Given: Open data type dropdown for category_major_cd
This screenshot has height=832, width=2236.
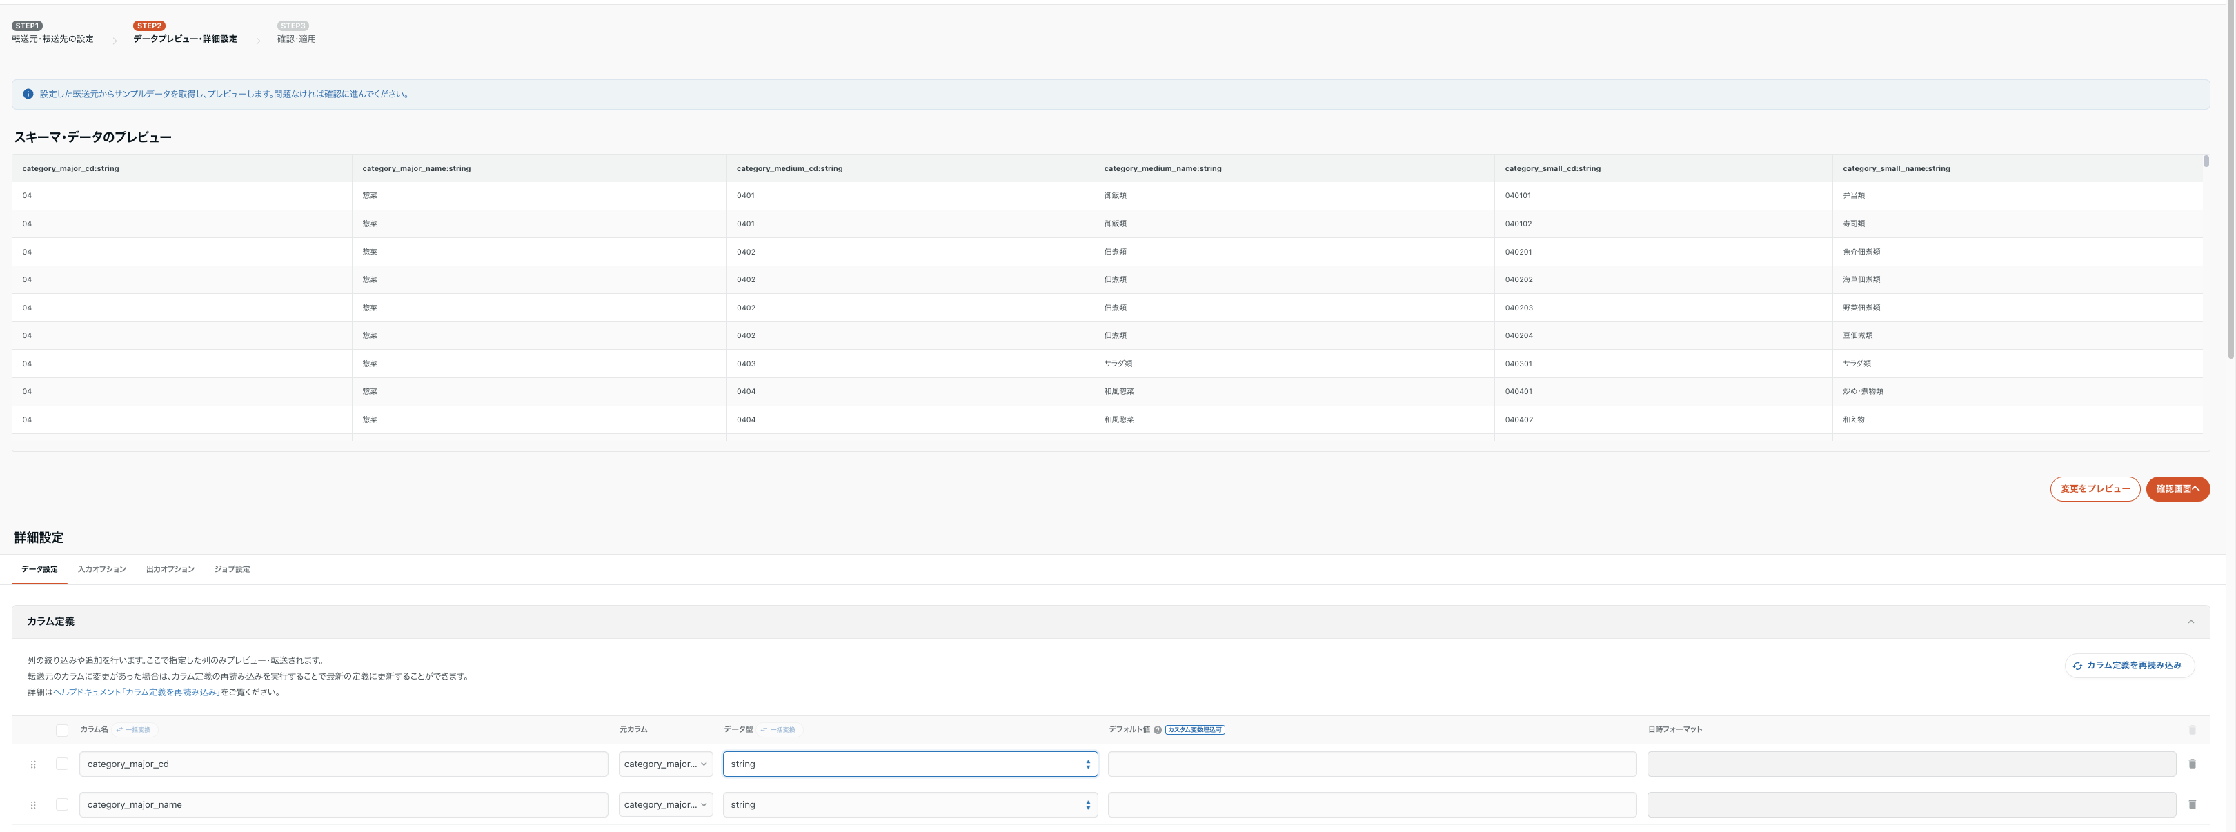Looking at the screenshot, I should pyautogui.click(x=910, y=764).
